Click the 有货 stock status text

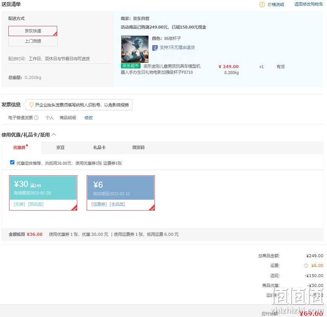(x=281, y=67)
